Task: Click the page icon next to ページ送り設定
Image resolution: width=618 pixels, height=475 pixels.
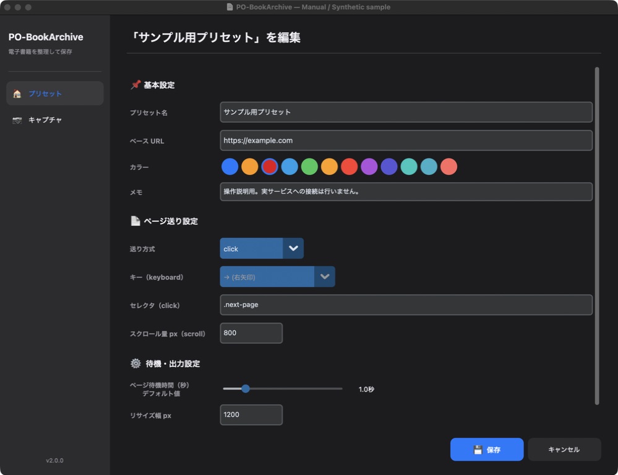Action: [135, 221]
